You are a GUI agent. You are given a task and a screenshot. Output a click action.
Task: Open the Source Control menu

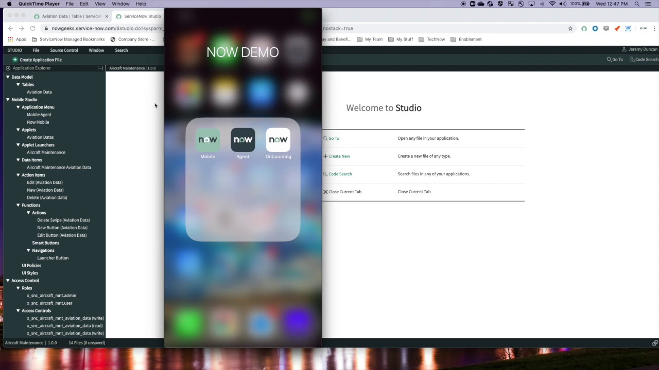tap(64, 50)
